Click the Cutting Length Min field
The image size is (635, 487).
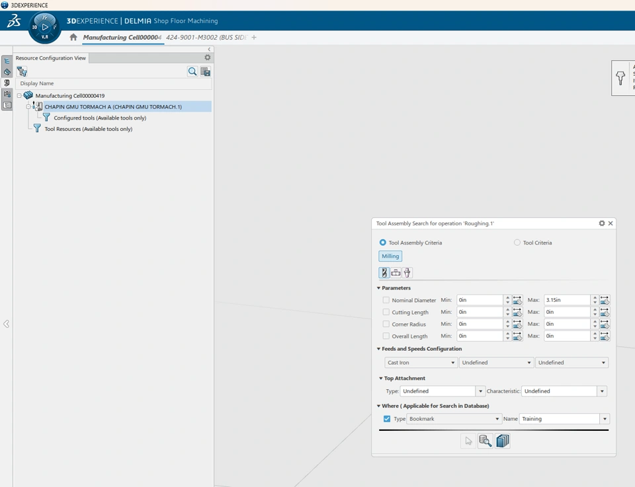(x=480, y=312)
